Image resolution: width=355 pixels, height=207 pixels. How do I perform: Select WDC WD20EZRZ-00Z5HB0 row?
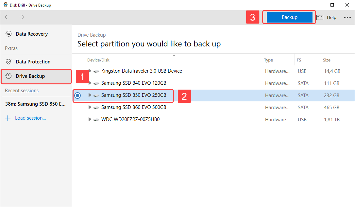coord(213,119)
